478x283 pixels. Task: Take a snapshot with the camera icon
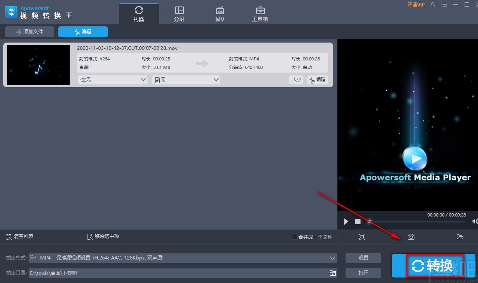click(x=411, y=237)
